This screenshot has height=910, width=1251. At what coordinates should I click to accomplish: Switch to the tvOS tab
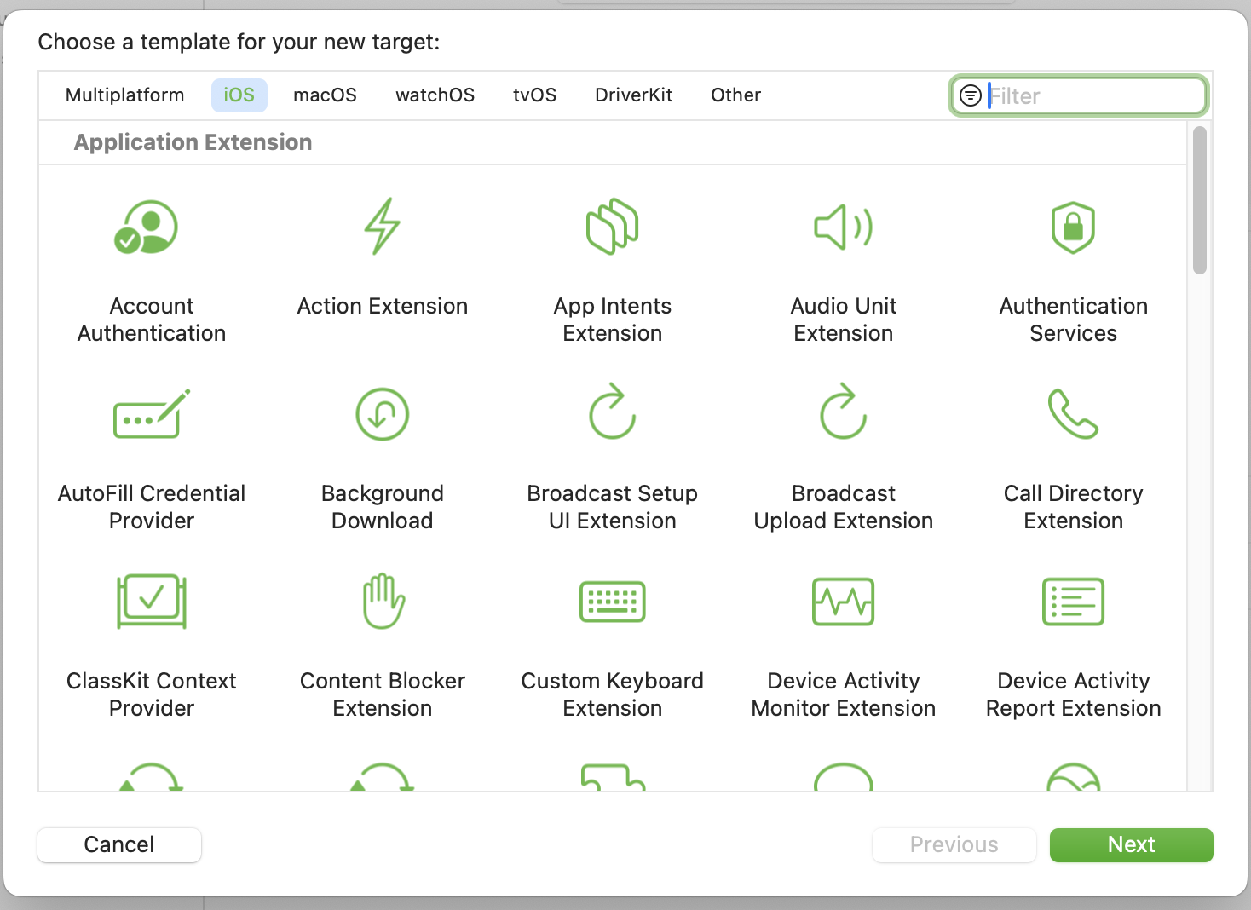pyautogui.click(x=535, y=95)
